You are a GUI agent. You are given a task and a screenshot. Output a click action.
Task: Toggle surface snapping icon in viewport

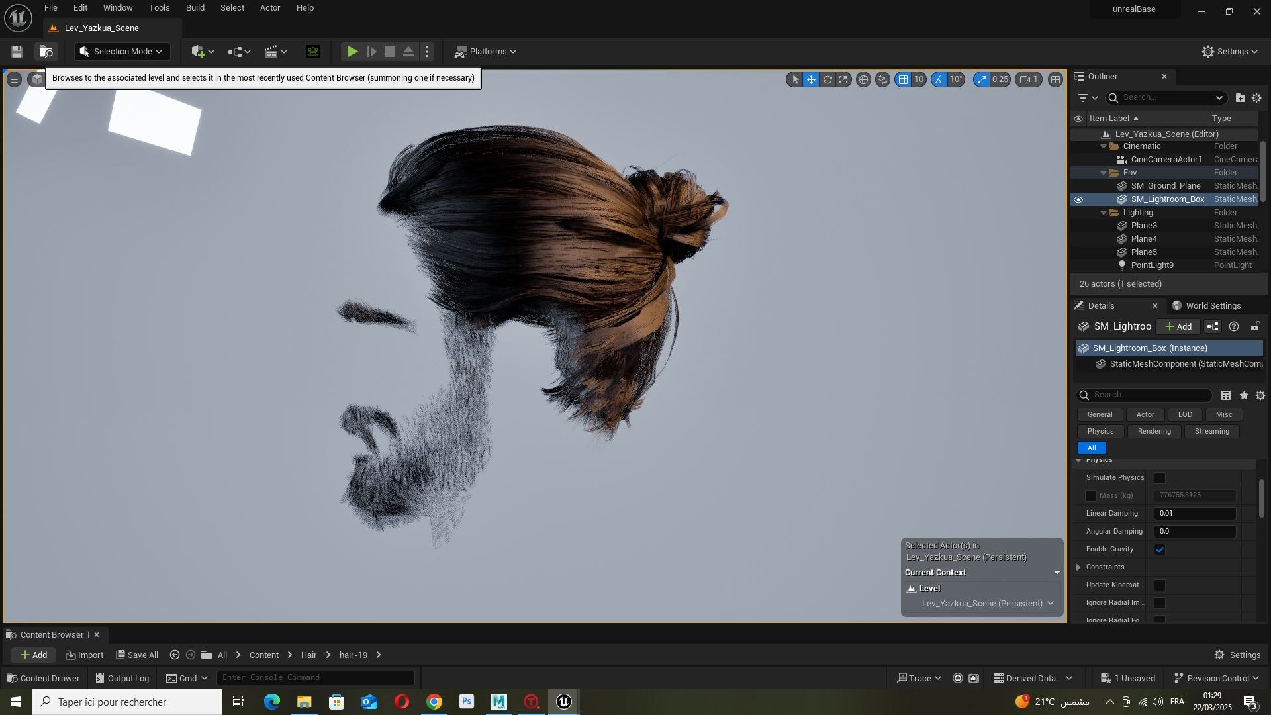(x=882, y=79)
